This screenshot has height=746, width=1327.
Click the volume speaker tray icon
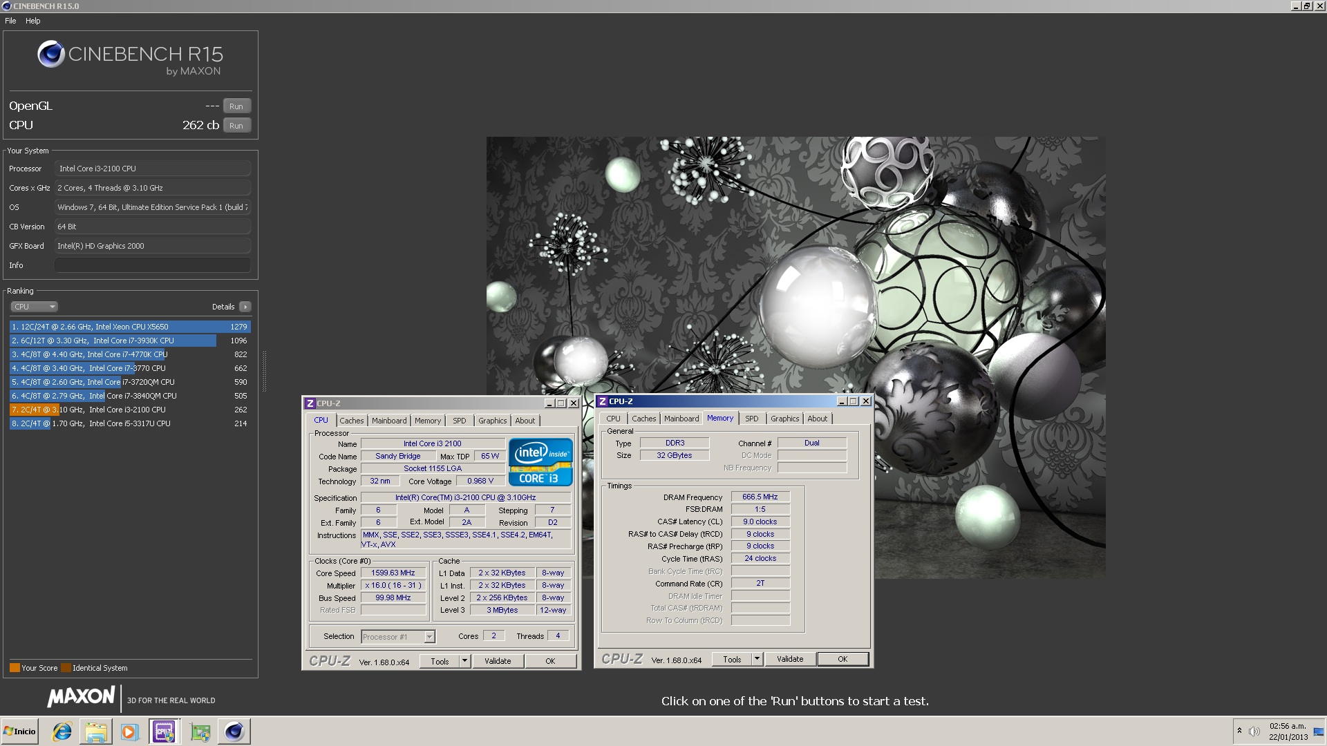click(x=1254, y=731)
